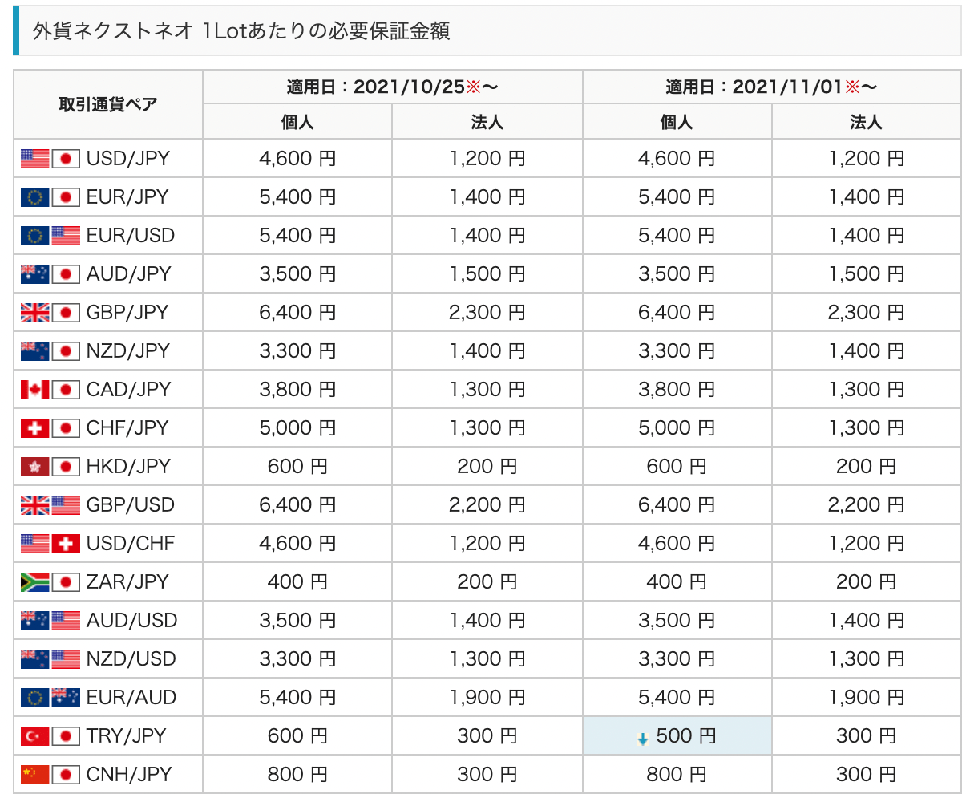Viewport: 970px width, 794px height.
Task: Click the CNH/JPY pair label
Action: click(x=129, y=775)
